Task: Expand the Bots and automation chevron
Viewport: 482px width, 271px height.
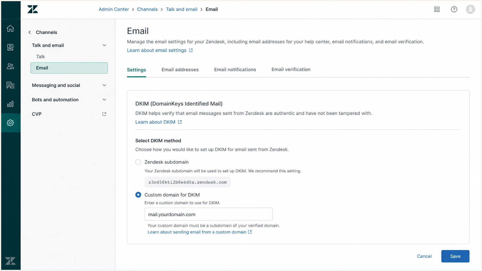Action: click(104, 100)
